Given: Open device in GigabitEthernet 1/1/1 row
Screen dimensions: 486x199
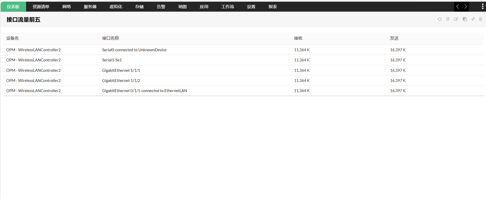Looking at the screenshot, I should (x=33, y=70).
